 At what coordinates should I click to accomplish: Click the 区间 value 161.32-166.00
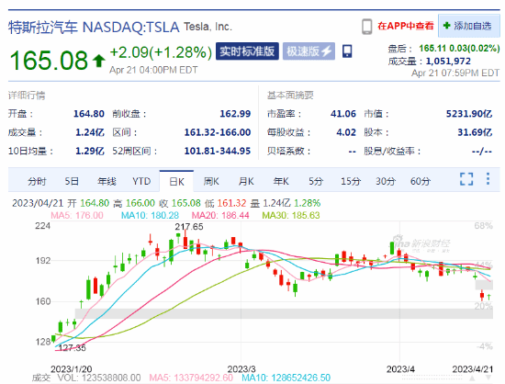(218, 132)
